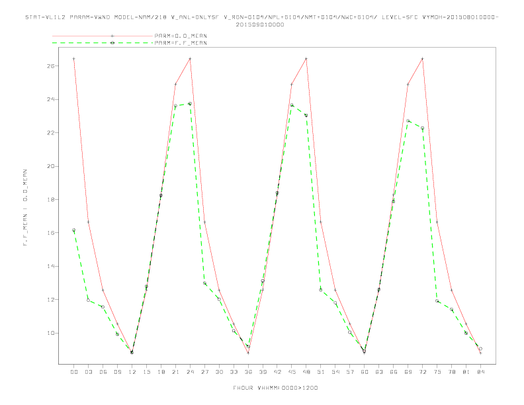Screen dimensions: 524x405
Task: Click the green circle data point at hour 84
Action: 480,349
